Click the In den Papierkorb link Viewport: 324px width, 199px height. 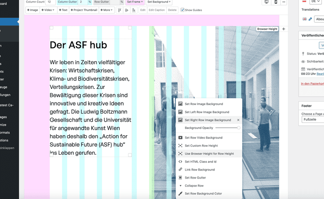tap(312, 83)
